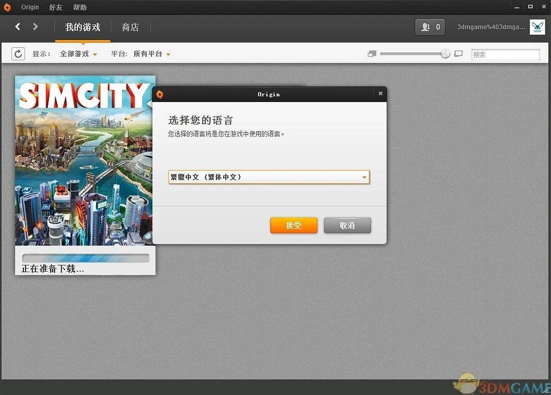Refresh the games library list
This screenshot has width=551, height=395.
[18, 54]
